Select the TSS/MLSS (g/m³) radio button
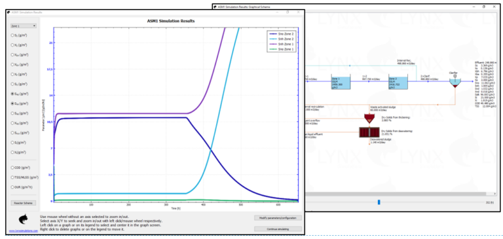The width and height of the screenshot is (503, 239). click(12, 177)
